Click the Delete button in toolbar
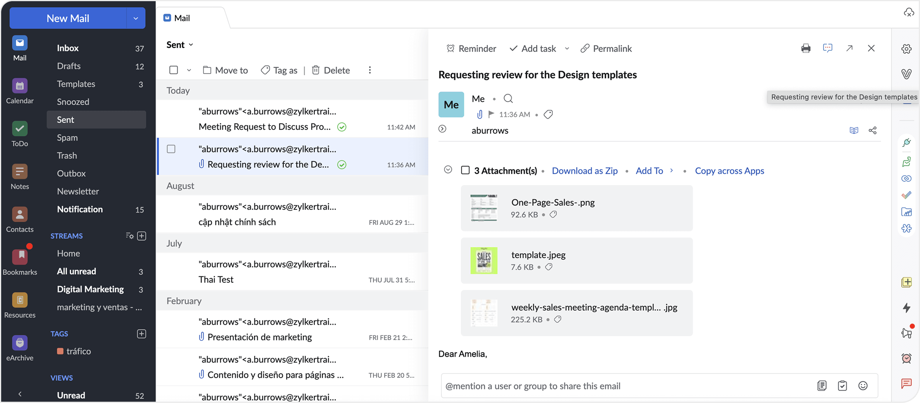Image resolution: width=920 pixels, height=403 pixels. 331,70
